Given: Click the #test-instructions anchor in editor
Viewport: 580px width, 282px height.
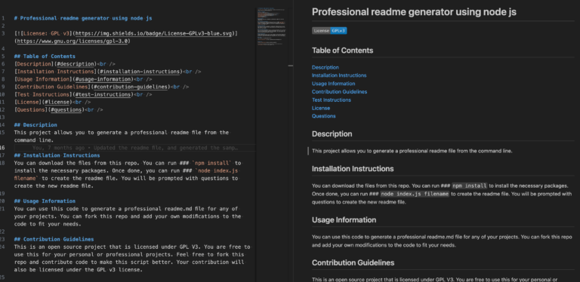Looking at the screenshot, I should [x=103, y=94].
